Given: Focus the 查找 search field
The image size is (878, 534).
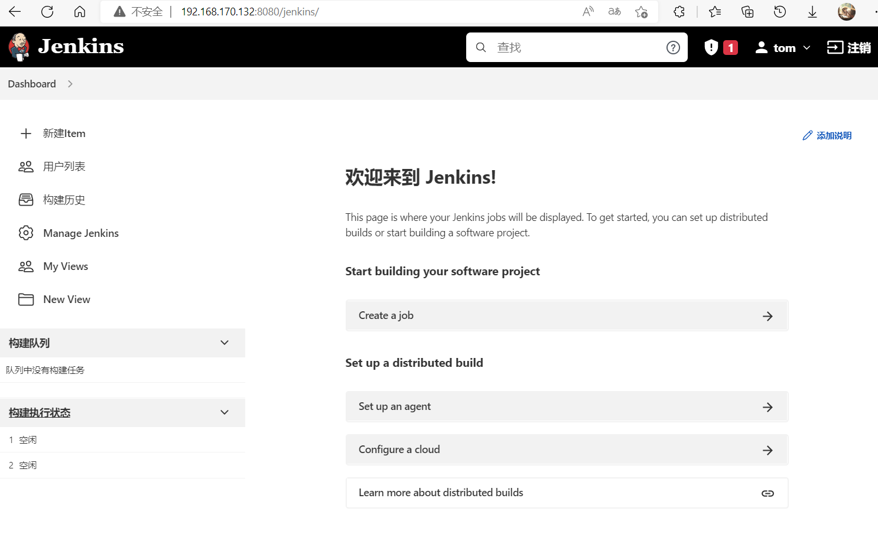Looking at the screenshot, I should pos(577,47).
